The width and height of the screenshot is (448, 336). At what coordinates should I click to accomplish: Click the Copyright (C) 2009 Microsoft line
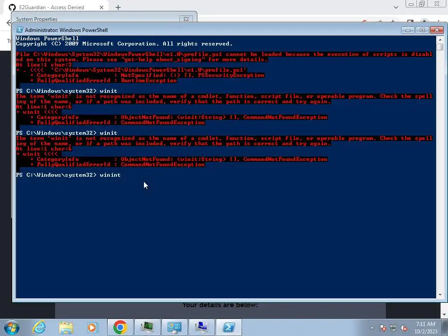[124, 44]
